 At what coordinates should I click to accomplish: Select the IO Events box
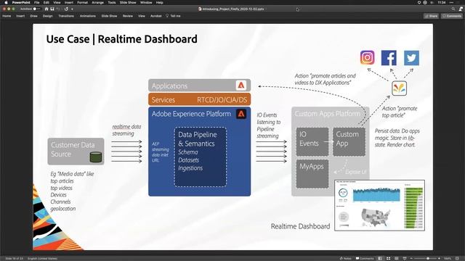click(x=312, y=142)
